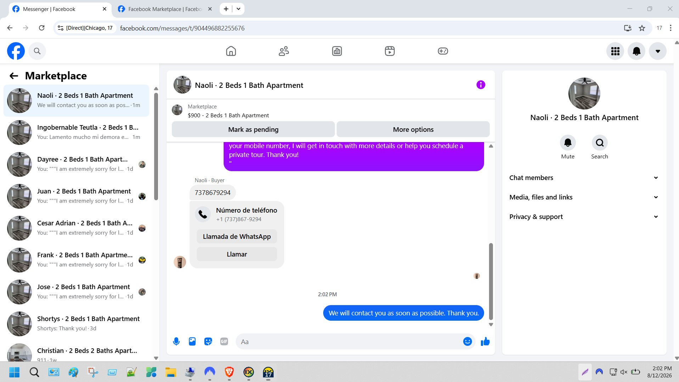Viewport: 679px width, 382px height.
Task: Mute this conversation with bell icon
Action: tap(568, 143)
